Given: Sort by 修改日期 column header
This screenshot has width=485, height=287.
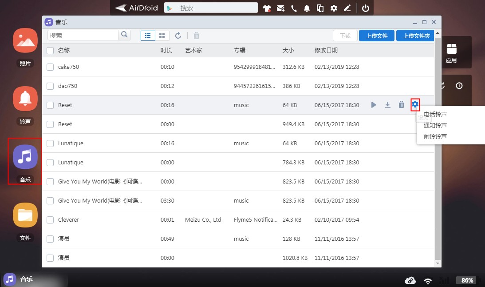Looking at the screenshot, I should click(x=326, y=50).
